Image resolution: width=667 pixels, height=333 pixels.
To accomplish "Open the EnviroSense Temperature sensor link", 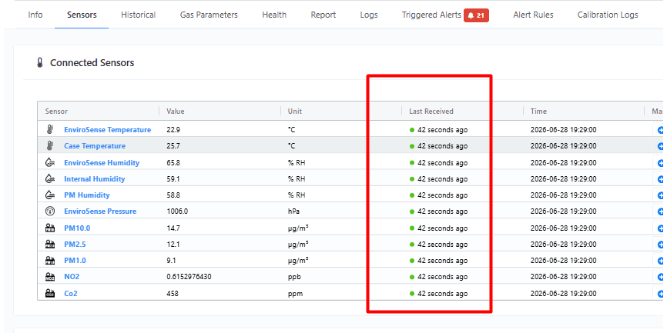I will pos(107,129).
